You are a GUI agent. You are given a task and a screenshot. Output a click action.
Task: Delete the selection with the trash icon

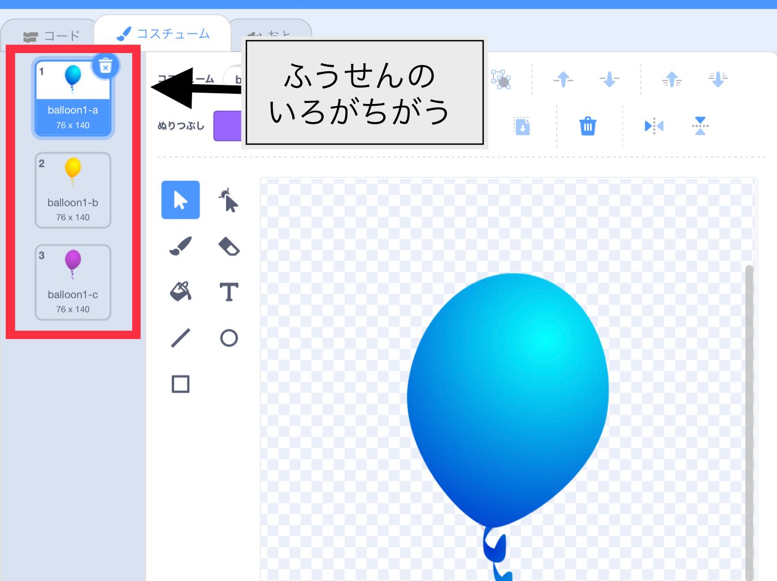click(588, 127)
